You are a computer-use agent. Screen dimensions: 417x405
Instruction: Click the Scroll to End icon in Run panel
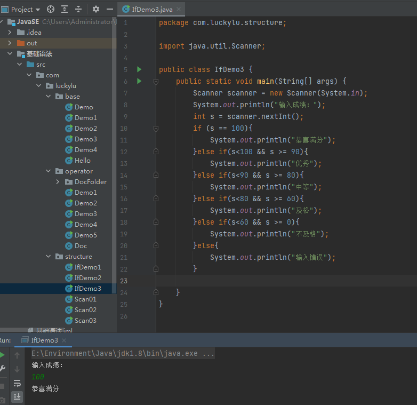click(x=17, y=396)
